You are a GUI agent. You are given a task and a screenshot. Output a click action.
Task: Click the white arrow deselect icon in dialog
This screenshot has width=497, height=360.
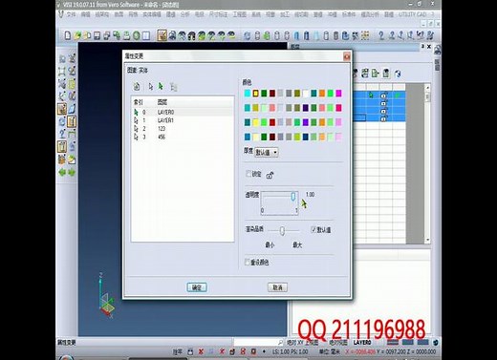151,86
